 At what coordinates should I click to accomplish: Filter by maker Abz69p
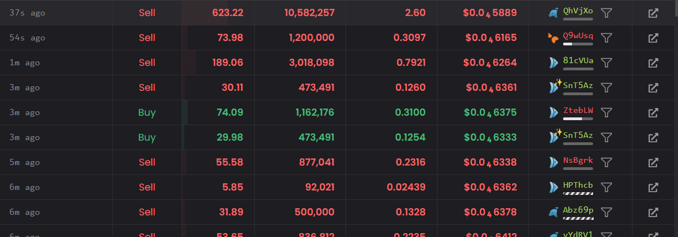606,212
